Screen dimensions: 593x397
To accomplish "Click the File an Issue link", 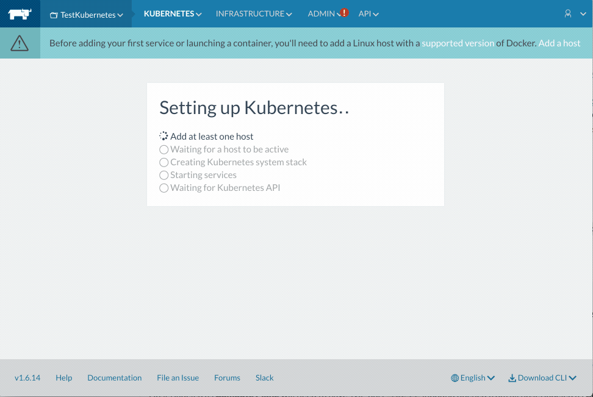I will tap(178, 377).
